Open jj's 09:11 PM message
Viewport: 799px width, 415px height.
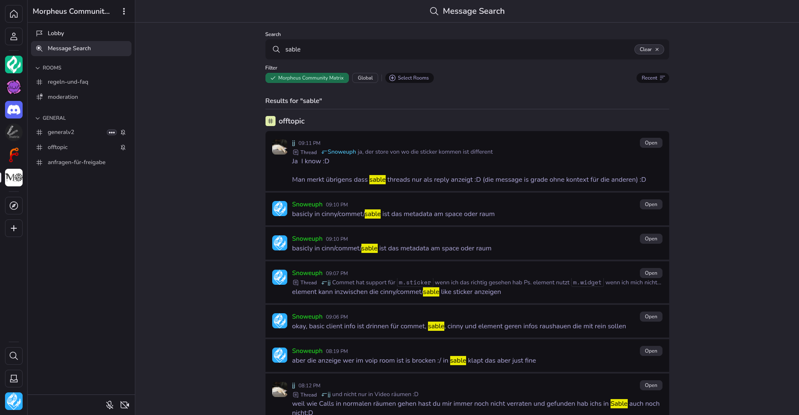651,143
